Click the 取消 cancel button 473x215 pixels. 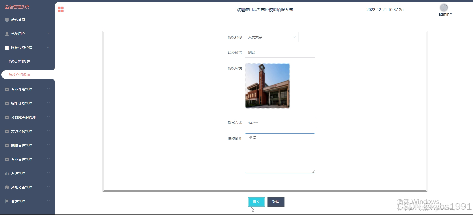[x=276, y=202]
